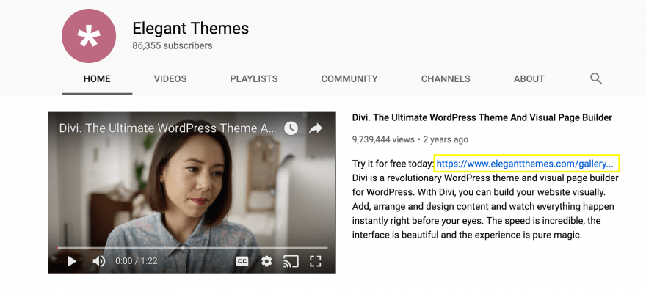Switch to the PLAYLISTS tab

coord(254,78)
